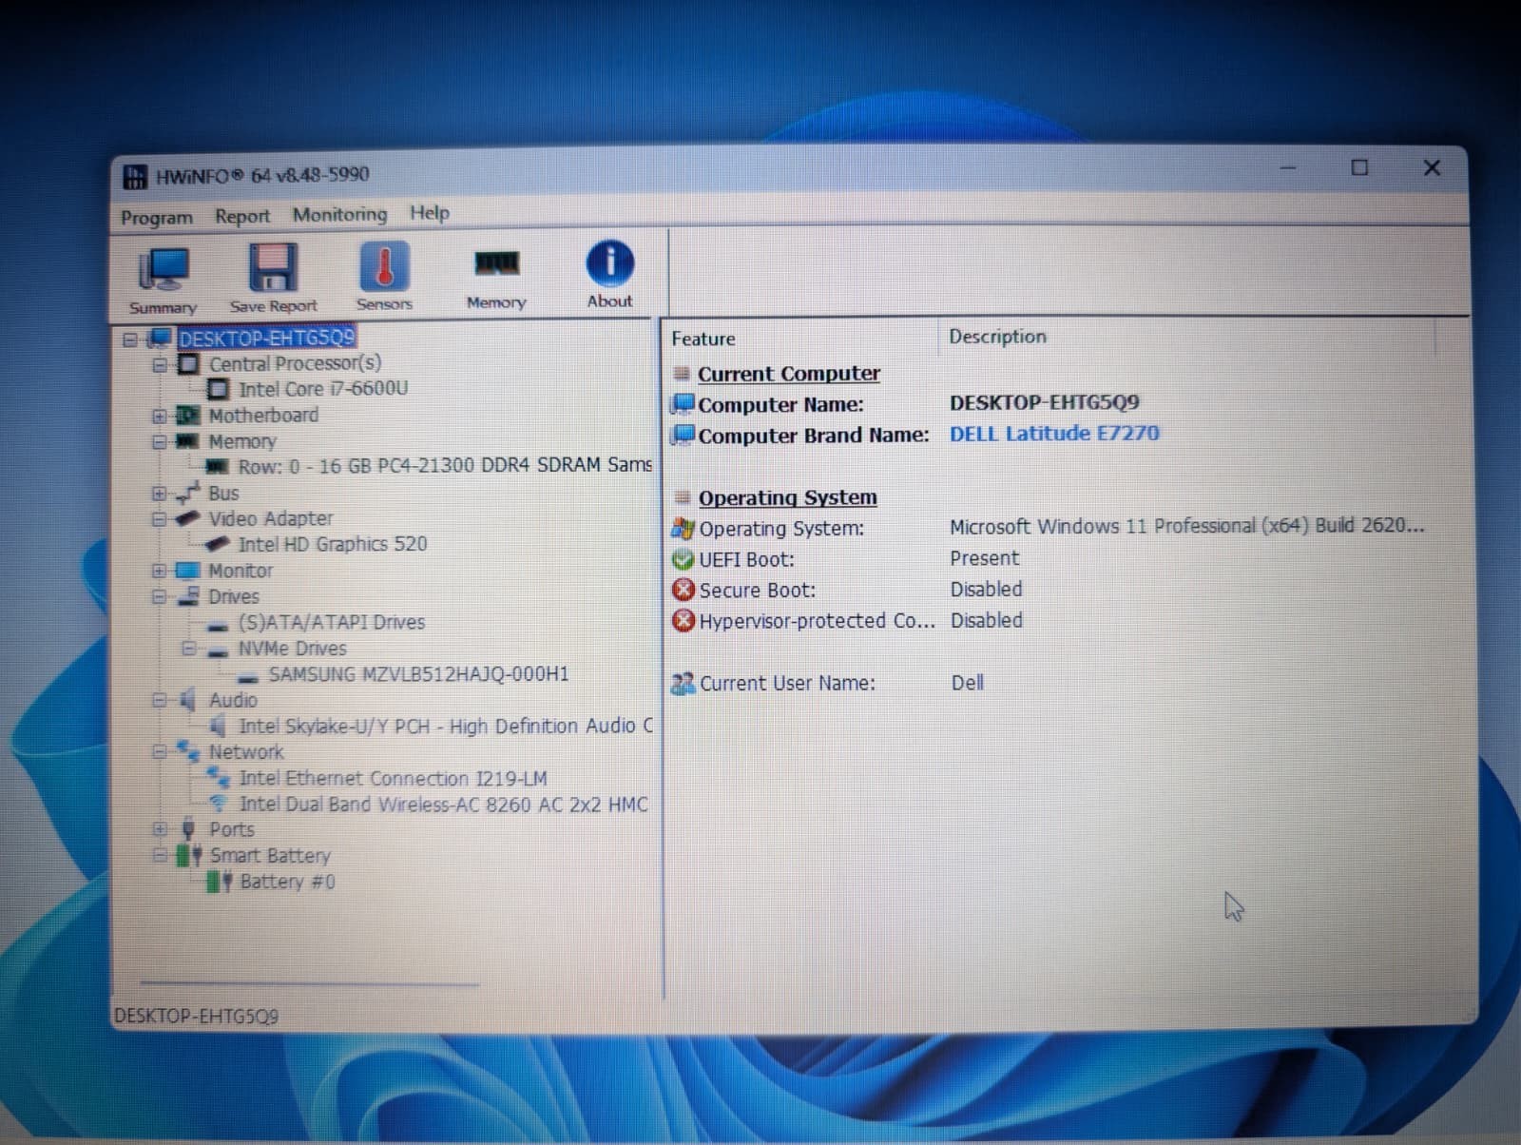Select SAMSUNG MZVLB512HAJQ-000H1 drive
This screenshot has height=1145, width=1521.
[418, 674]
